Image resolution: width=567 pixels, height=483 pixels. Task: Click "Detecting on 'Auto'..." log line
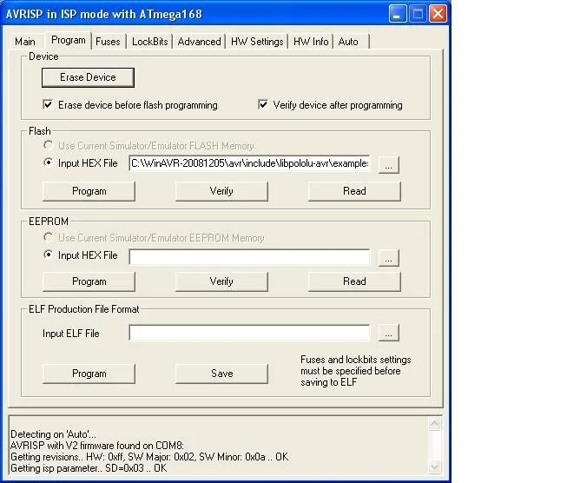[x=53, y=434]
